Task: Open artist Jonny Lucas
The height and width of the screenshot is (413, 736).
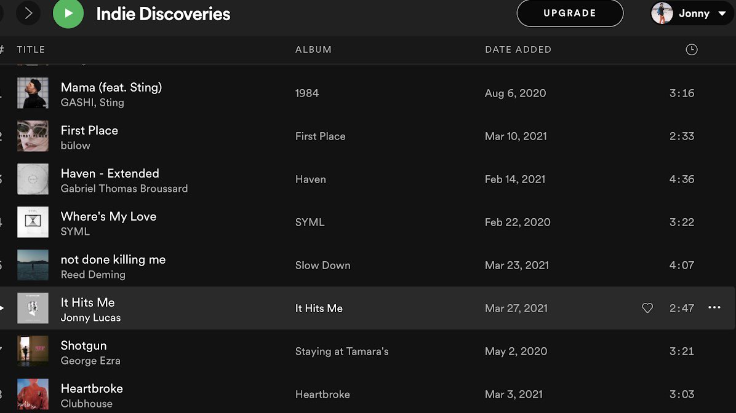Action: pyautogui.click(x=90, y=318)
